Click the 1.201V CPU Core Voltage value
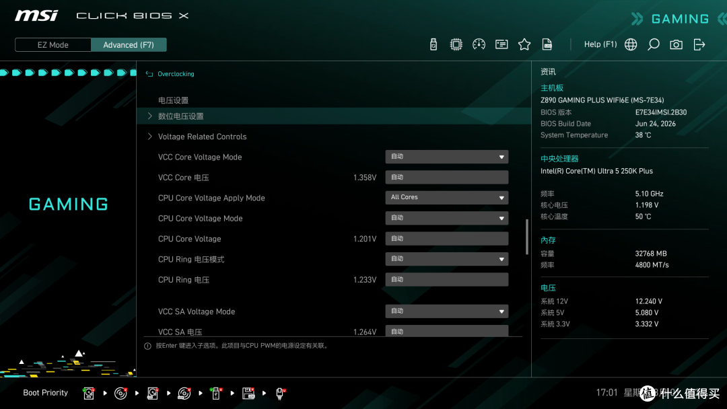This screenshot has width=727, height=409. 364,239
